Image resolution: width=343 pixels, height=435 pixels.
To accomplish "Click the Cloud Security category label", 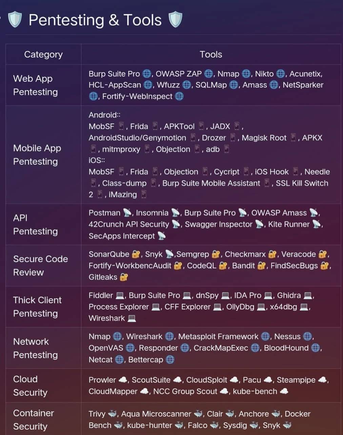I will (x=30, y=386).
